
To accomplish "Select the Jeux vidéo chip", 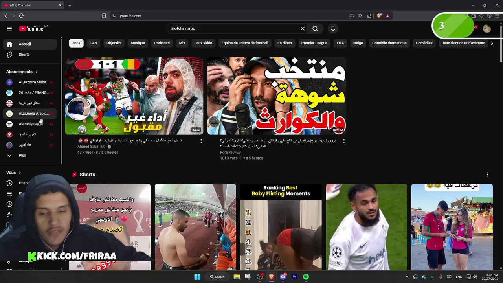I will tap(203, 43).
